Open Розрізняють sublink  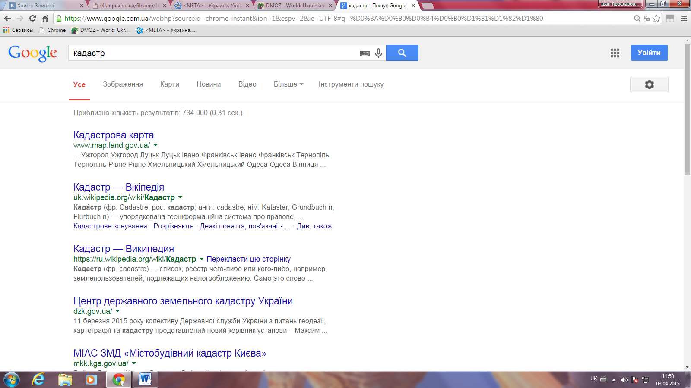click(x=174, y=226)
